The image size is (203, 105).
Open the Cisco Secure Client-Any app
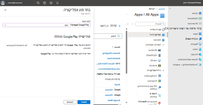[x=108, y=64]
